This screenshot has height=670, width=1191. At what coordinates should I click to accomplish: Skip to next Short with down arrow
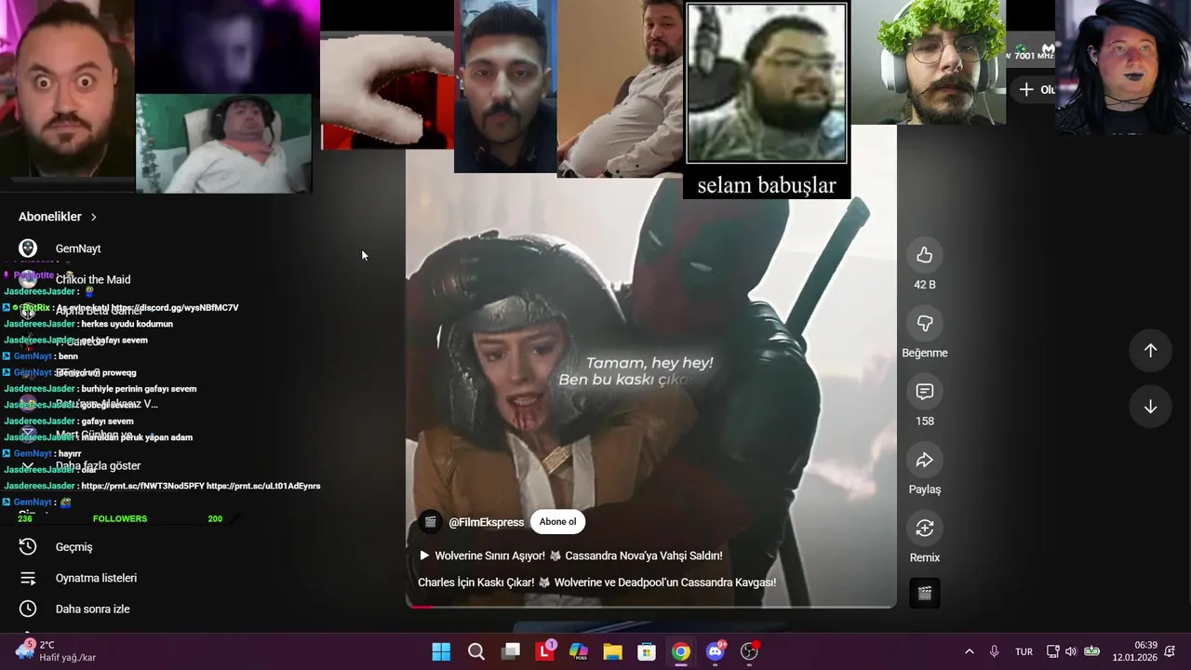(1150, 407)
